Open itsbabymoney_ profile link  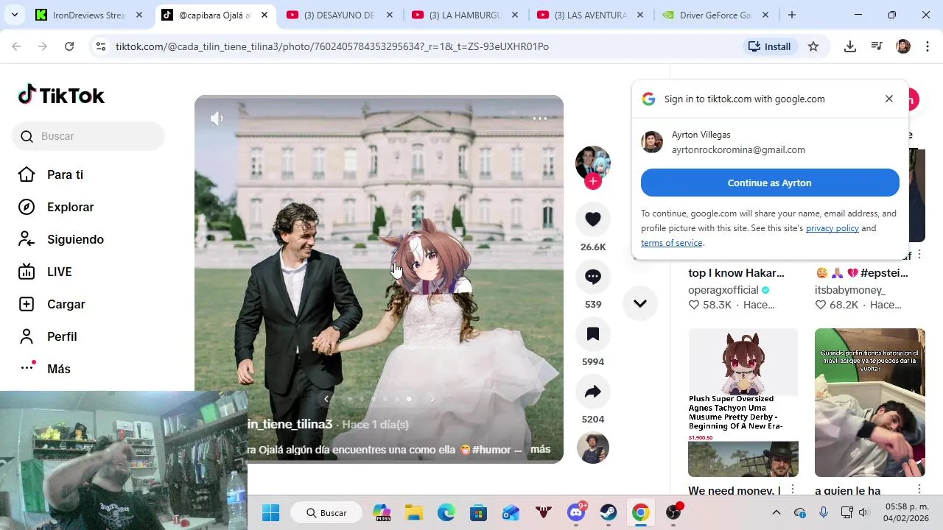(850, 290)
